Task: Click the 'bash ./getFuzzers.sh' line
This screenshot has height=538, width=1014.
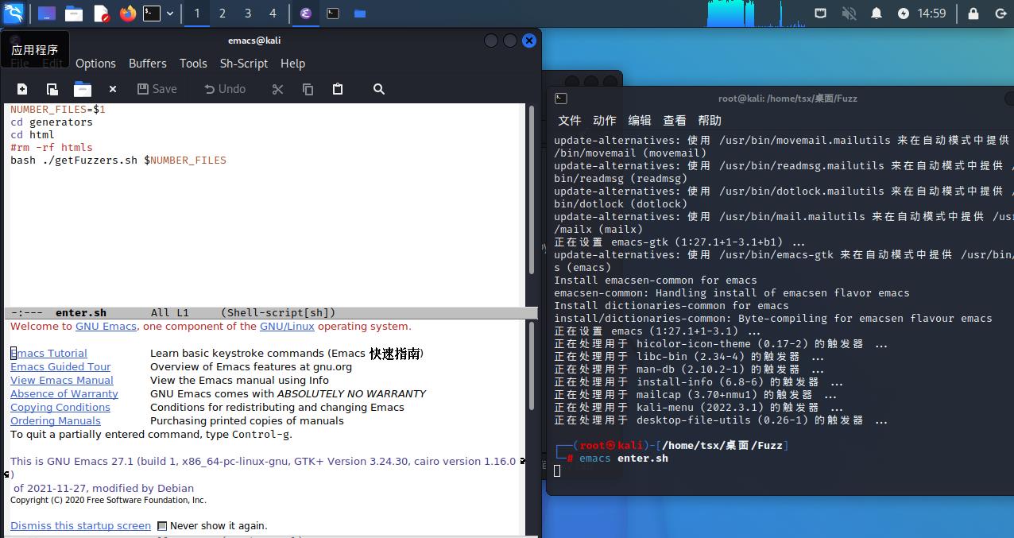Action: click(118, 161)
